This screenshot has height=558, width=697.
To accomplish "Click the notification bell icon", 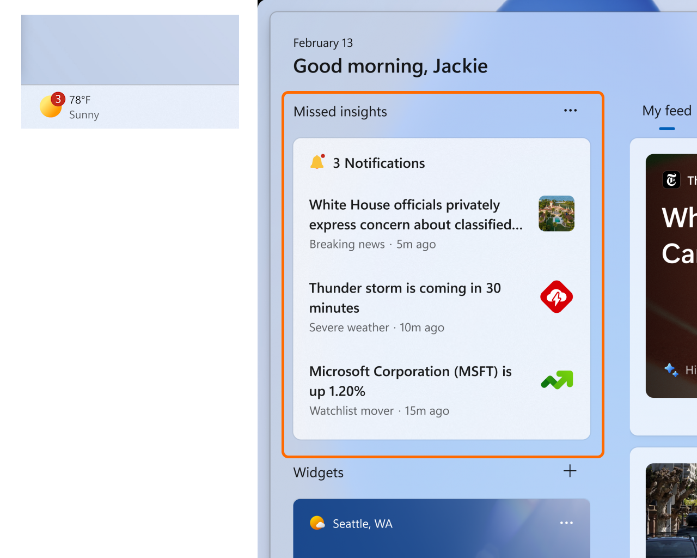I will coord(317,162).
